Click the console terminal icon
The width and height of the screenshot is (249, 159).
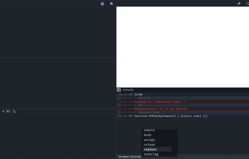[x=119, y=90]
